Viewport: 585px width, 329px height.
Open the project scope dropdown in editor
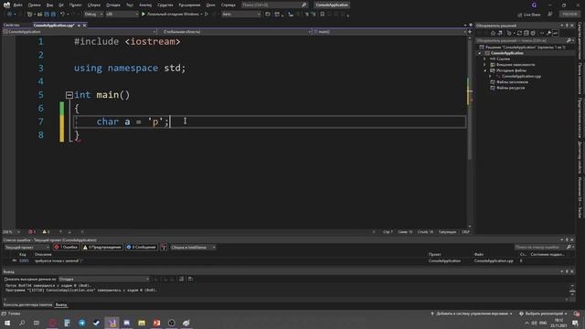click(80, 32)
